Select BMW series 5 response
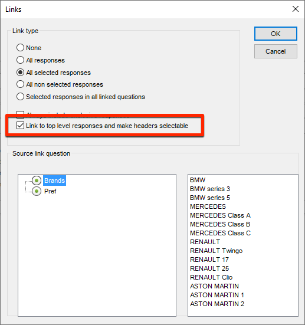 coord(210,198)
